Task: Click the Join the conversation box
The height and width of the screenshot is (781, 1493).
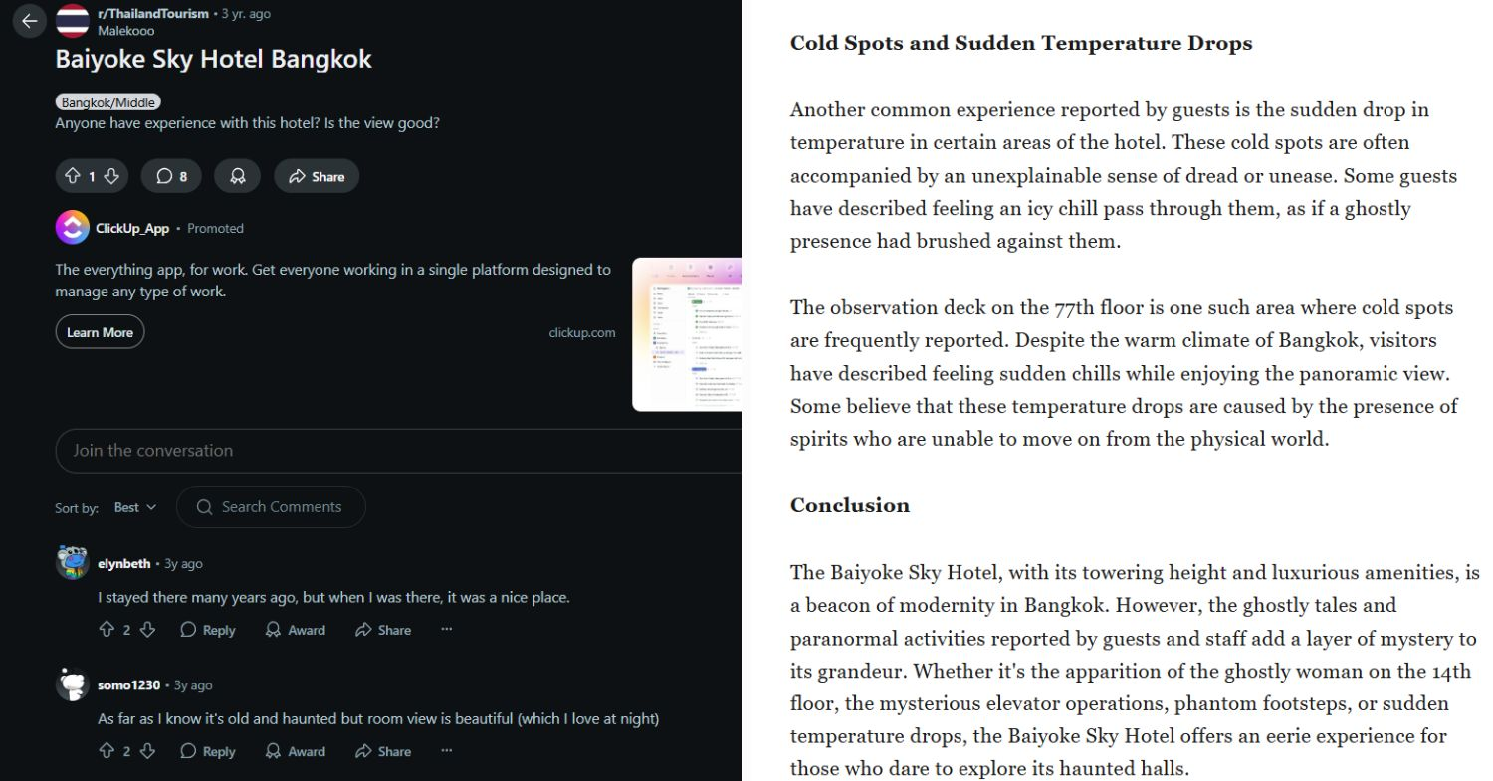Action: [x=398, y=451]
